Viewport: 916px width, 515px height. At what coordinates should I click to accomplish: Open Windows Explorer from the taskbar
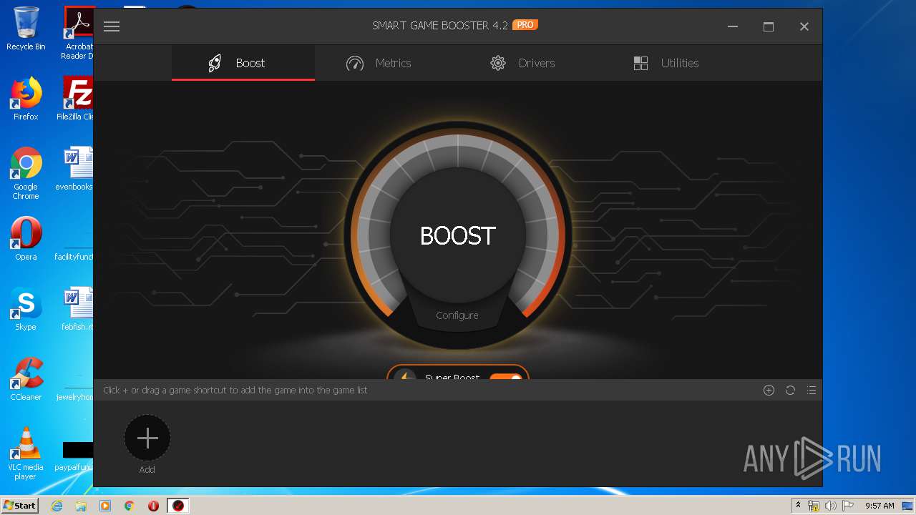pyautogui.click(x=81, y=506)
